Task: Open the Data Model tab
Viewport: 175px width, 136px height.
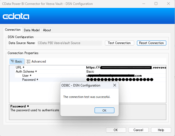Action: pyautogui.click(x=32, y=30)
